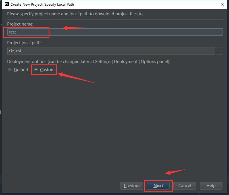Proceed with the Next button
The width and height of the screenshot is (229, 195).
[158, 186]
